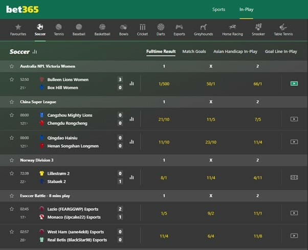The image size is (308, 250).
Task: Expand 17 markets for Lazio Esports
Action: point(23,217)
